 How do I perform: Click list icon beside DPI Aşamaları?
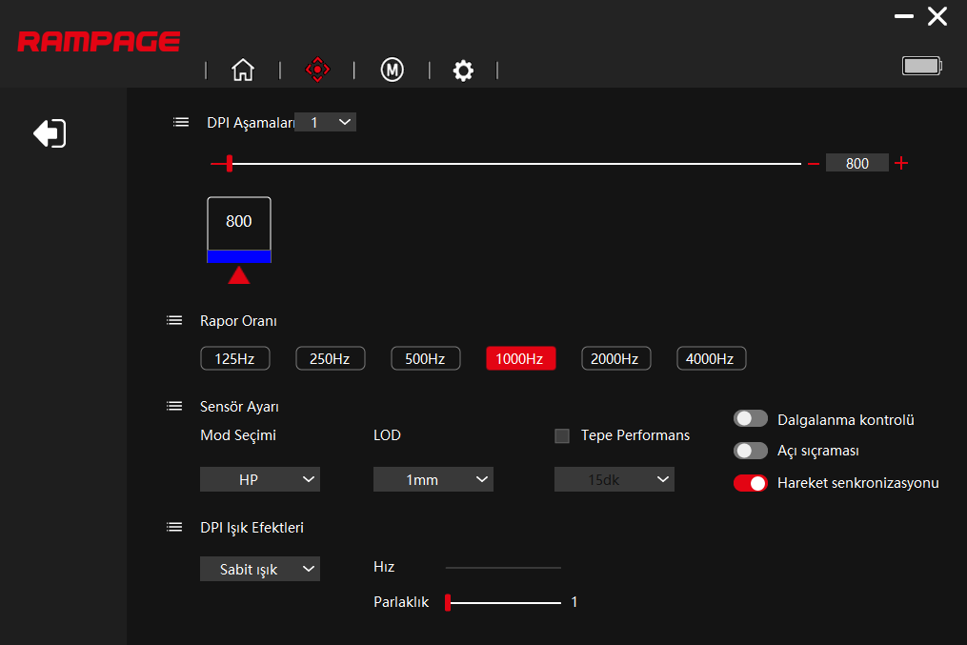pyautogui.click(x=181, y=122)
